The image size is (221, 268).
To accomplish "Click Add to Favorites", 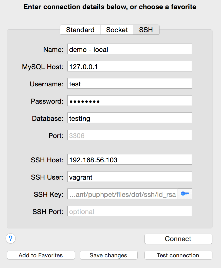I will click(x=41, y=255).
